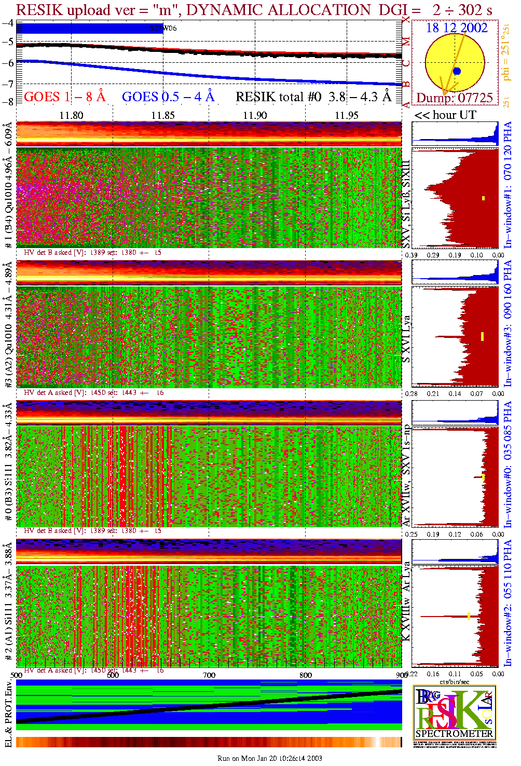The image size is (521, 766).
Task: Open the electron and proton environment strip plot
Action: [209, 705]
